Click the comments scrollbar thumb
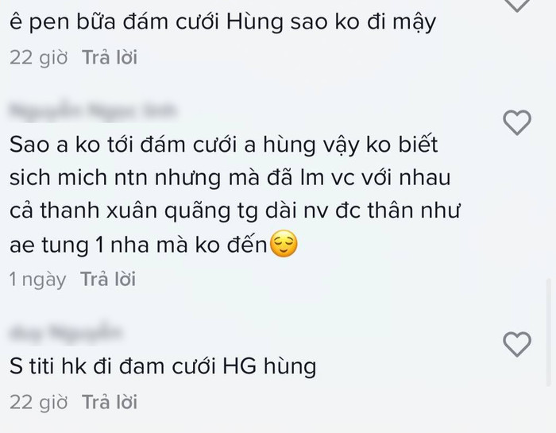The height and width of the screenshot is (433, 556). [549, 333]
